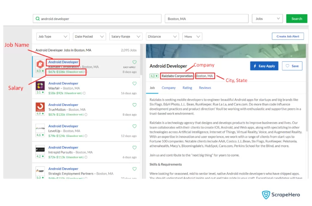Open Intrepid Pursuits Android Developer job link
Viewport: 312px width, 206px height.
coord(63,147)
